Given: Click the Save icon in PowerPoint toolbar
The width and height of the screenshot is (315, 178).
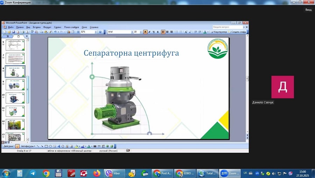Looking at the screenshot, I should pos(13,32).
